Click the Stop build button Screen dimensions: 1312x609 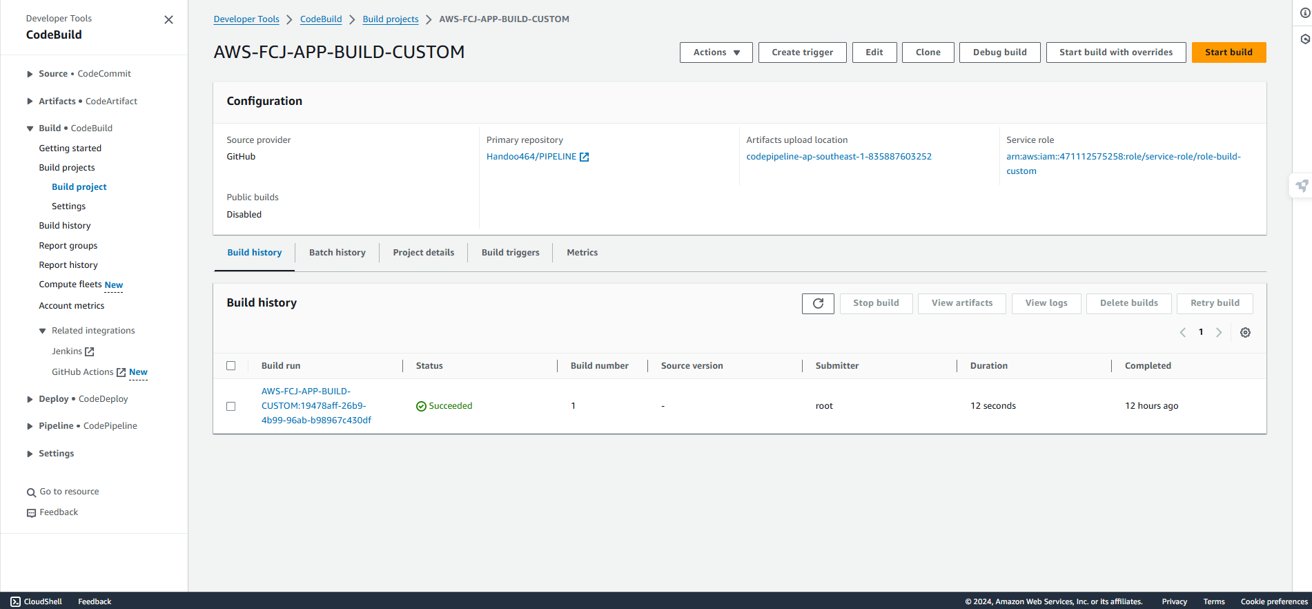pyautogui.click(x=876, y=303)
